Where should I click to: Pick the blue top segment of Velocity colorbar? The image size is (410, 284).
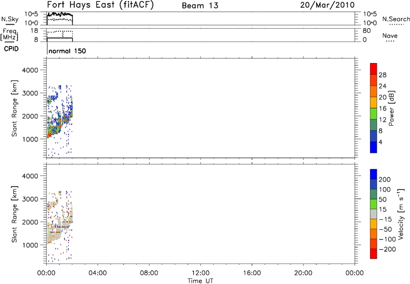click(x=374, y=174)
